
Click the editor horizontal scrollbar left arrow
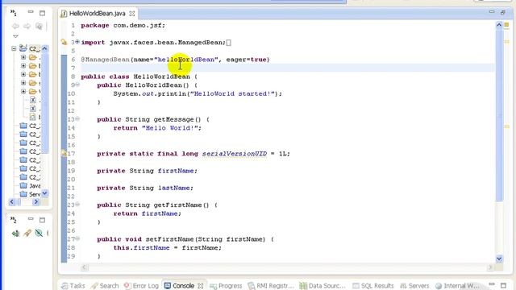84,267
